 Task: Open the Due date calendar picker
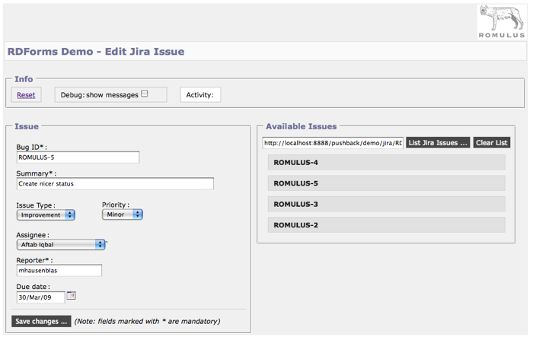72,296
